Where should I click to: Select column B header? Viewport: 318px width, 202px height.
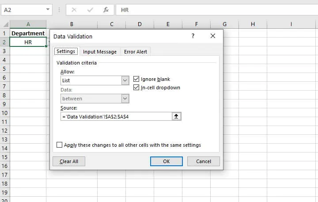point(72,24)
